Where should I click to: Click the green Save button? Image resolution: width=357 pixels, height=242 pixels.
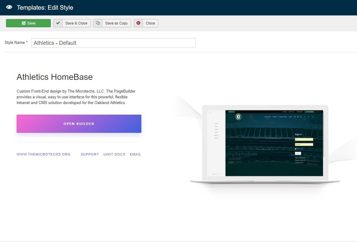coord(28,23)
